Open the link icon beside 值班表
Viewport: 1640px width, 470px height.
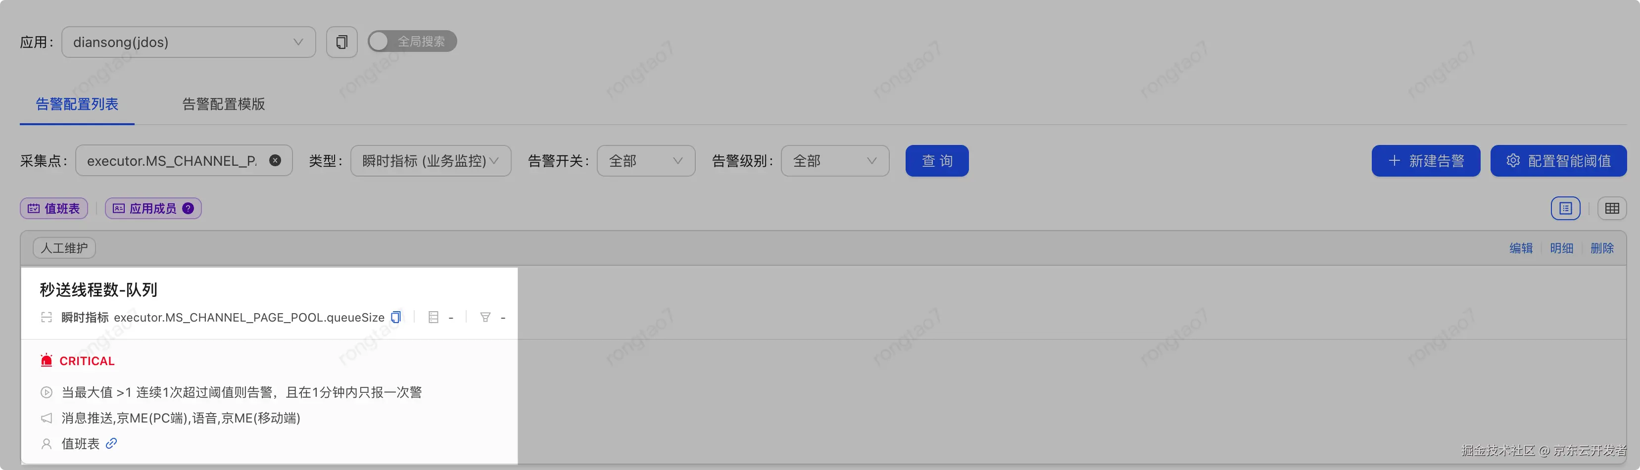[111, 443]
